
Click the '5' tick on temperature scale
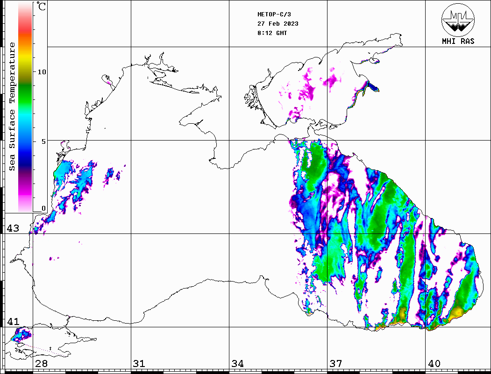(x=44, y=141)
